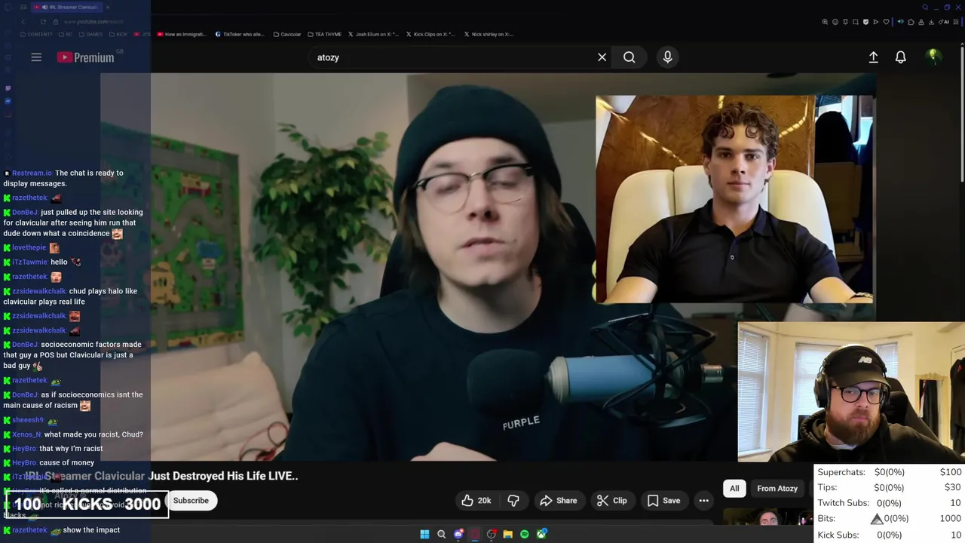The image size is (965, 543).
Task: Save the video to a playlist
Action: [664, 501]
